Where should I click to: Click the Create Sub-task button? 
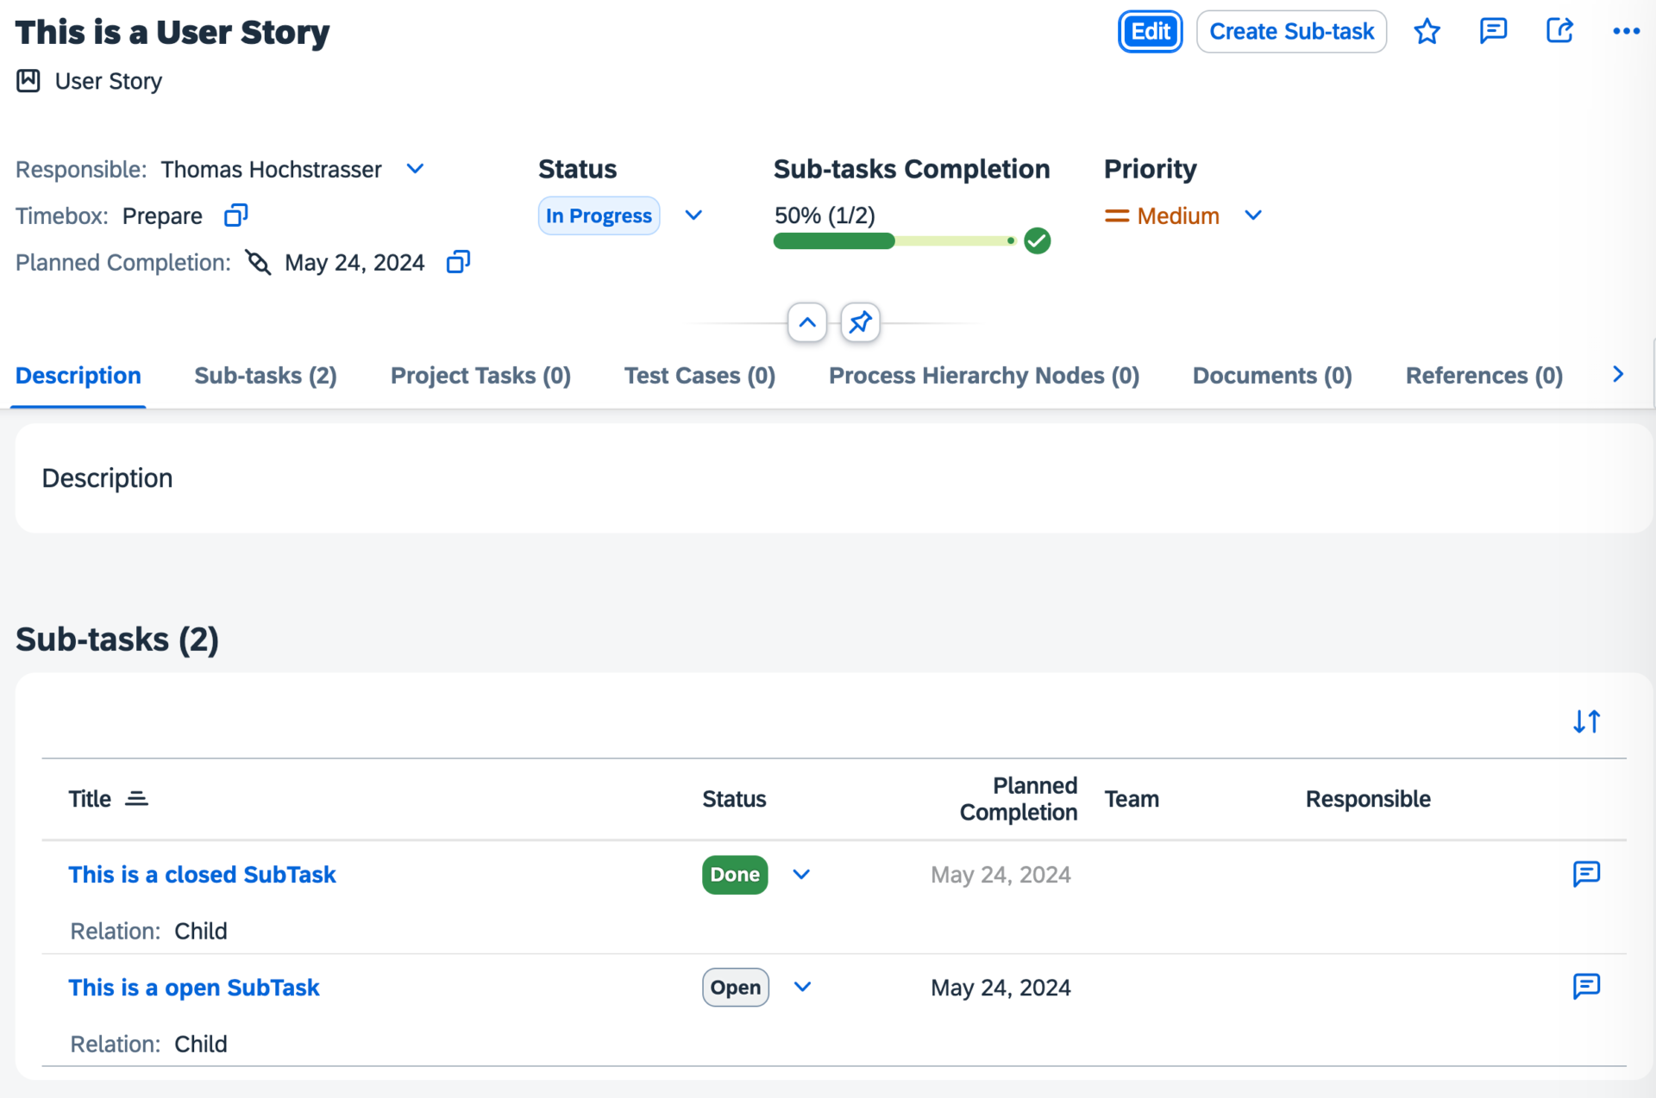[1291, 32]
